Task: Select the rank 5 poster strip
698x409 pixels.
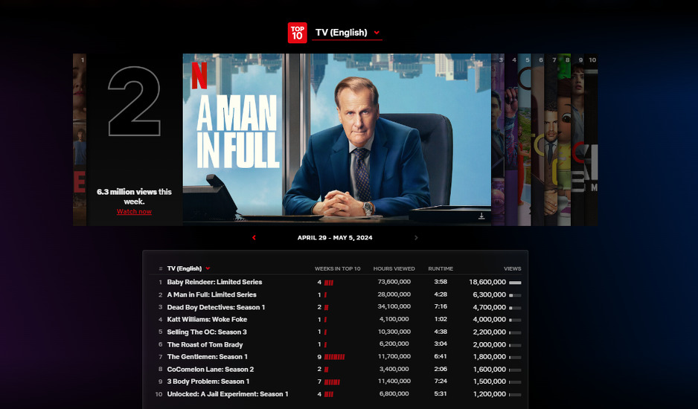Action: [x=525, y=139]
